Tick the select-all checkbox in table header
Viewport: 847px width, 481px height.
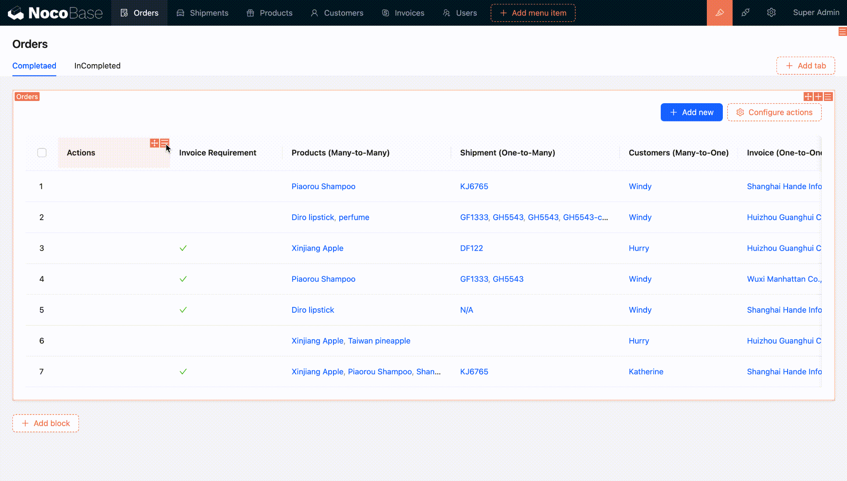tap(42, 153)
